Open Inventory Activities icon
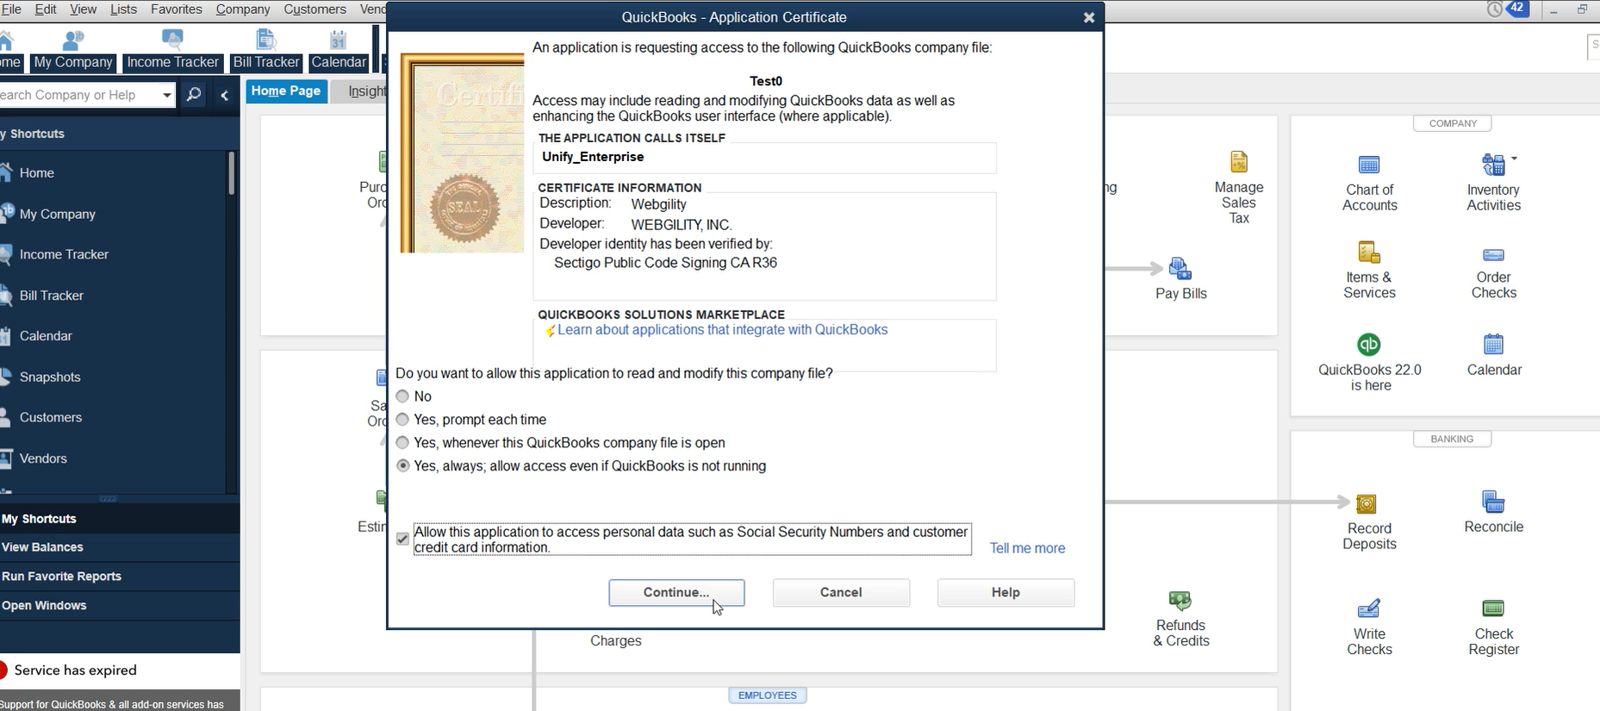The image size is (1600, 711). (x=1493, y=165)
